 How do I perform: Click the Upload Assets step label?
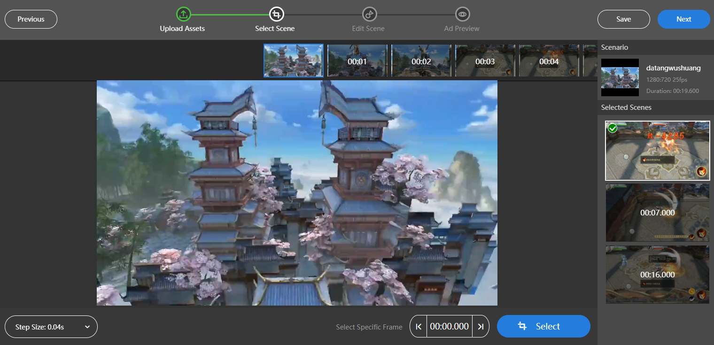click(x=182, y=29)
